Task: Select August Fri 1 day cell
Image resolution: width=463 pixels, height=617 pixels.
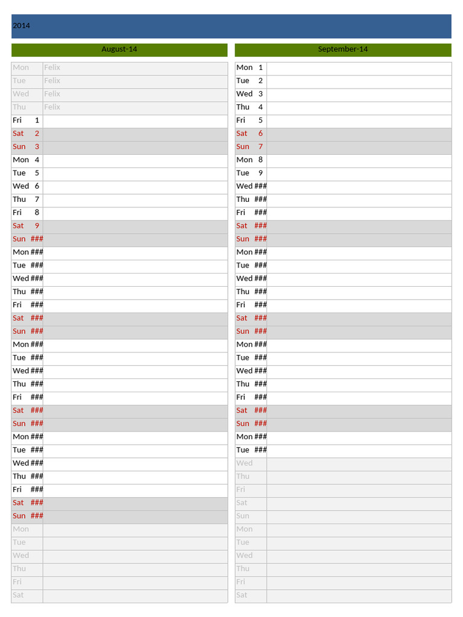Action: 27,121
